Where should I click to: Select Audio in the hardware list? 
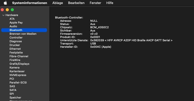[13, 26]
